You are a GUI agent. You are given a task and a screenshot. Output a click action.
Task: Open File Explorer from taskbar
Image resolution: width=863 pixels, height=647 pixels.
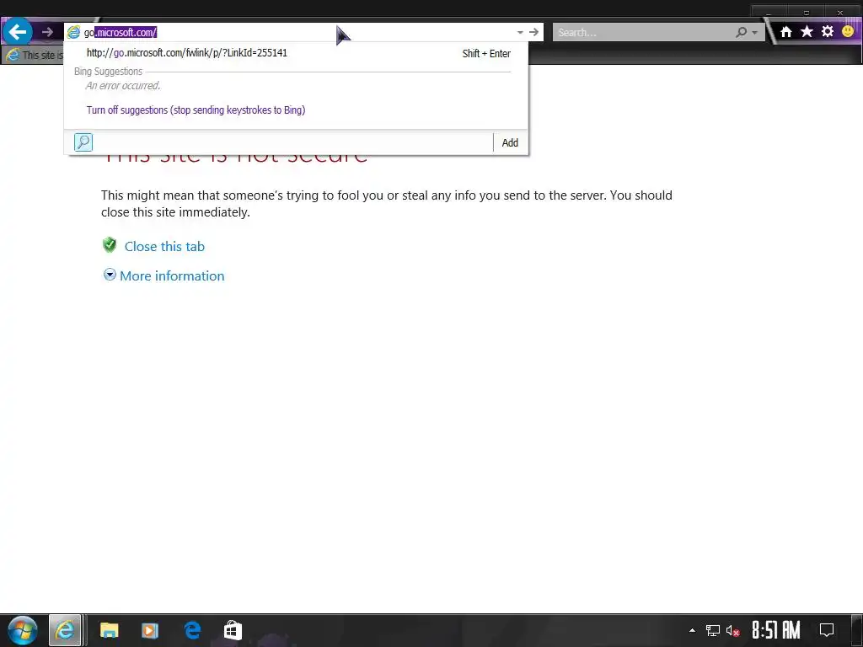click(109, 630)
